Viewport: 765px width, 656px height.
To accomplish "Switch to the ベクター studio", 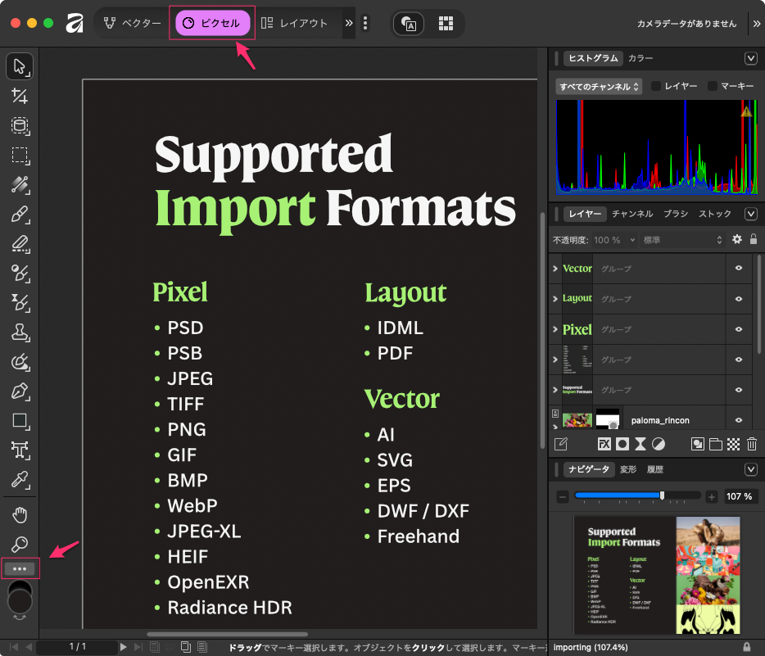I will 132,23.
